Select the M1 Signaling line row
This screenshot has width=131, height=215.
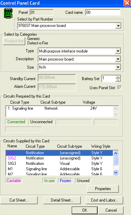[59, 169]
